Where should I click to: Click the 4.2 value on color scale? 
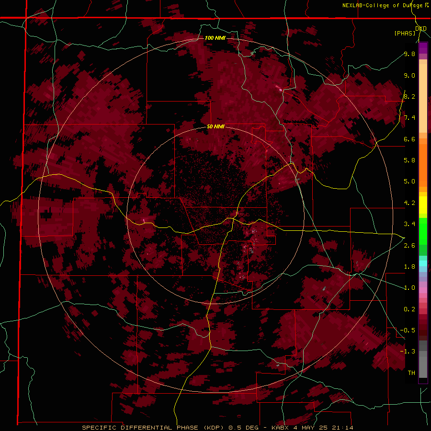(409, 203)
